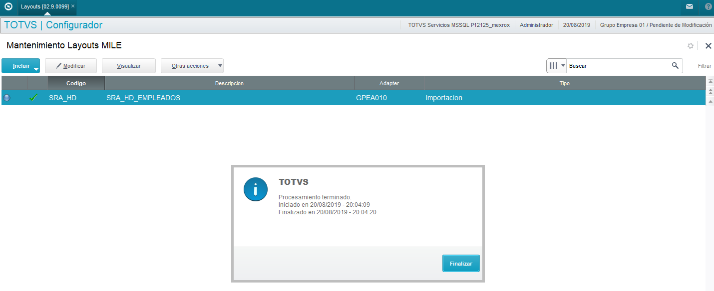Select the GPEA010 adapter cell
This screenshot has width=714, height=291.
pos(389,98)
